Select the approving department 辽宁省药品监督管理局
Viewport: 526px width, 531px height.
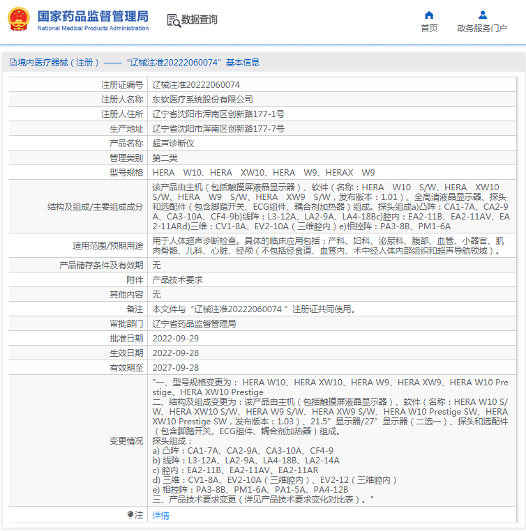[194, 323]
